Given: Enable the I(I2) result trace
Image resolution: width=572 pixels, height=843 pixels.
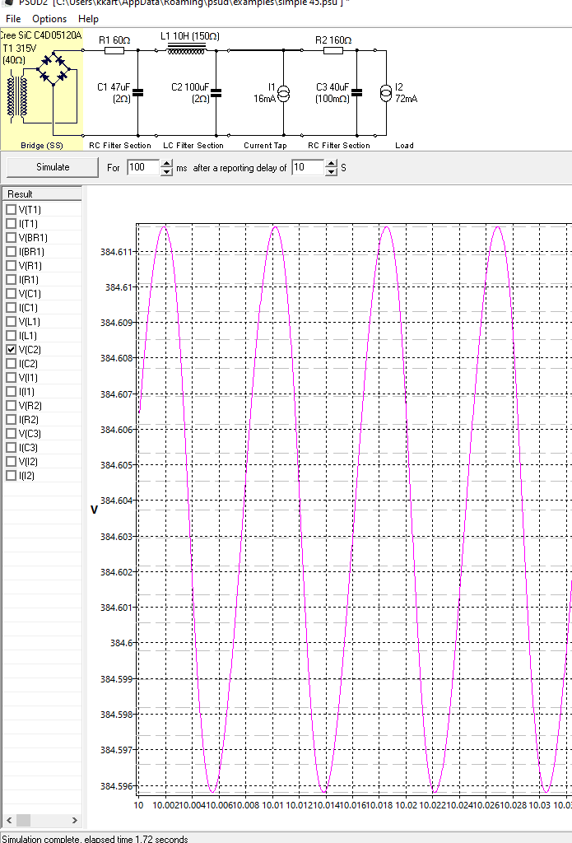Looking at the screenshot, I should [11, 475].
